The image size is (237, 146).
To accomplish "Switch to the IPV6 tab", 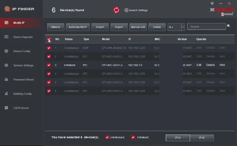I will [202, 138].
